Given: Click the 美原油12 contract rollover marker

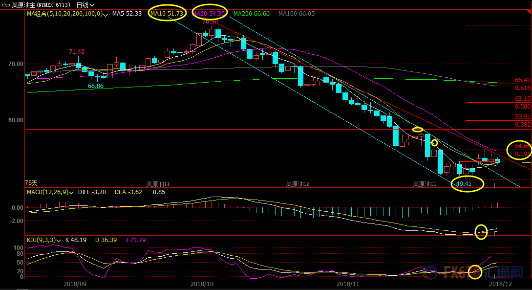Looking at the screenshot, I should pos(297,184).
